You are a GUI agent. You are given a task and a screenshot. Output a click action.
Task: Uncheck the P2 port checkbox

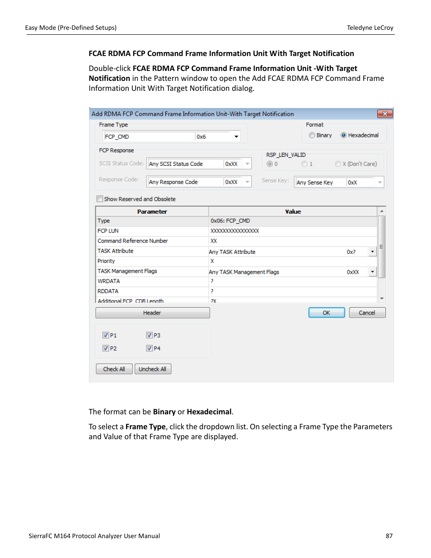tap(106, 348)
